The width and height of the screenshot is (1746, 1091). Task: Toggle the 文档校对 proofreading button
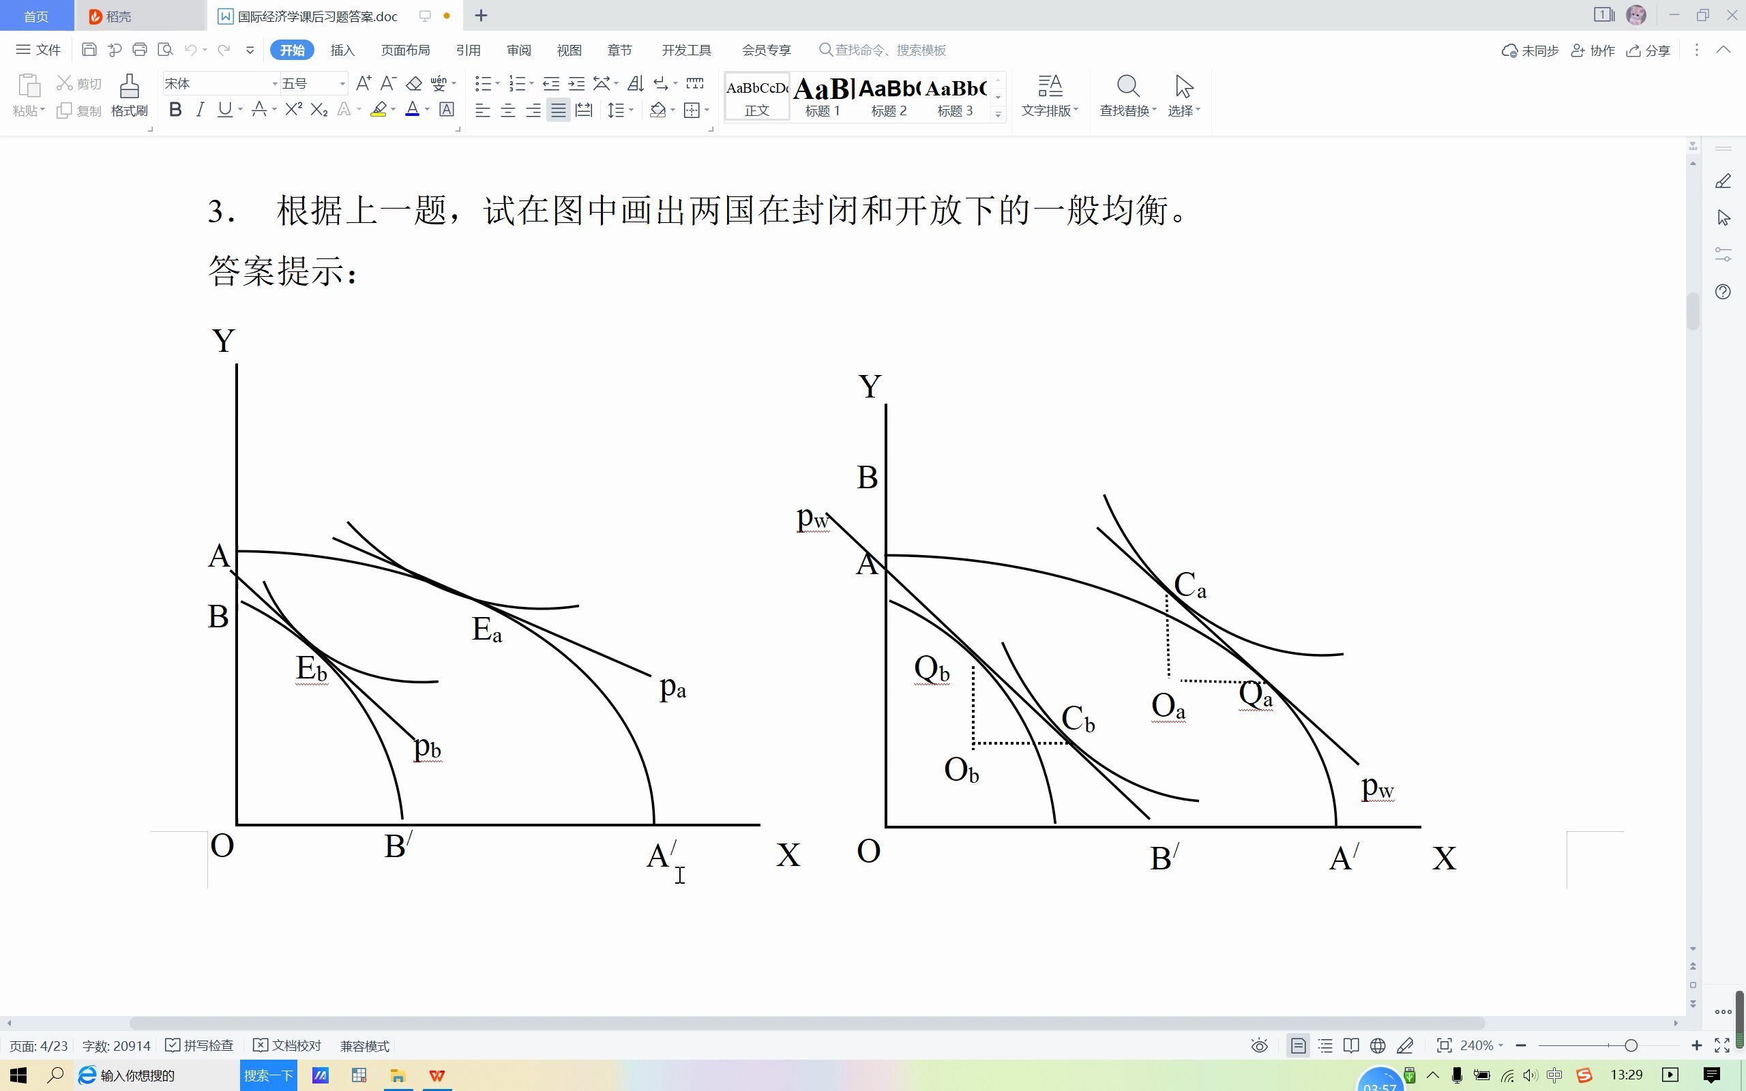point(286,1045)
